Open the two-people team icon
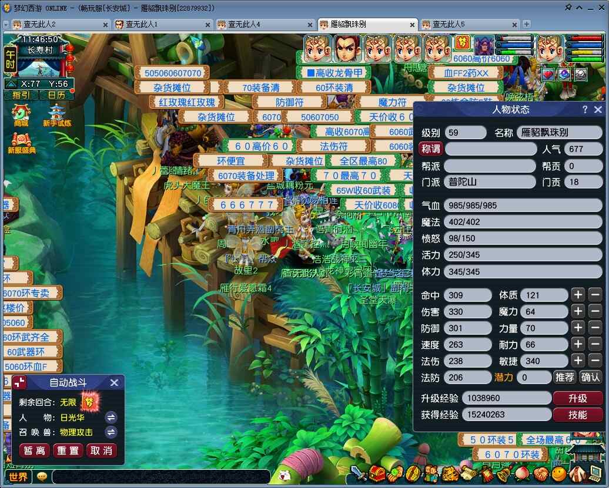The height and width of the screenshot is (488, 609). tap(431, 473)
